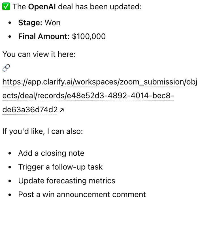Click the bullet beside Update forecasting metrics
The height and width of the screenshot is (244, 200).
coord(10,181)
